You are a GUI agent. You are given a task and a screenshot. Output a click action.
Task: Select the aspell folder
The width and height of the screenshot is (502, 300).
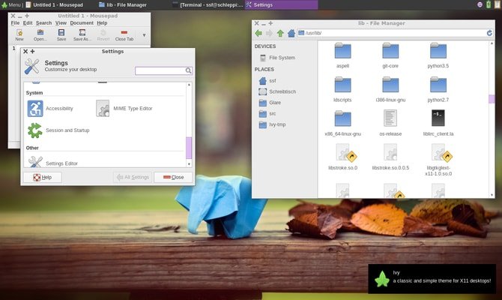coord(342,55)
